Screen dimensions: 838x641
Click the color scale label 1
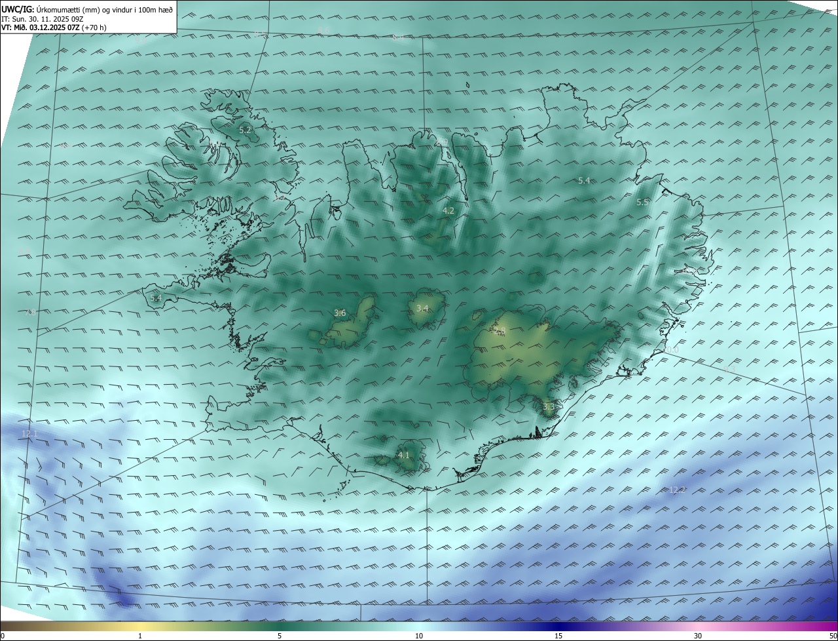point(140,636)
